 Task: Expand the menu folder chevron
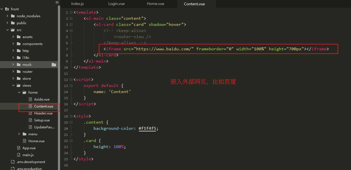[x=19, y=134]
